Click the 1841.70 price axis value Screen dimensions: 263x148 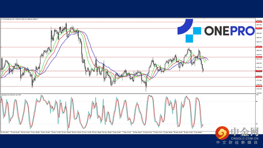259,42
